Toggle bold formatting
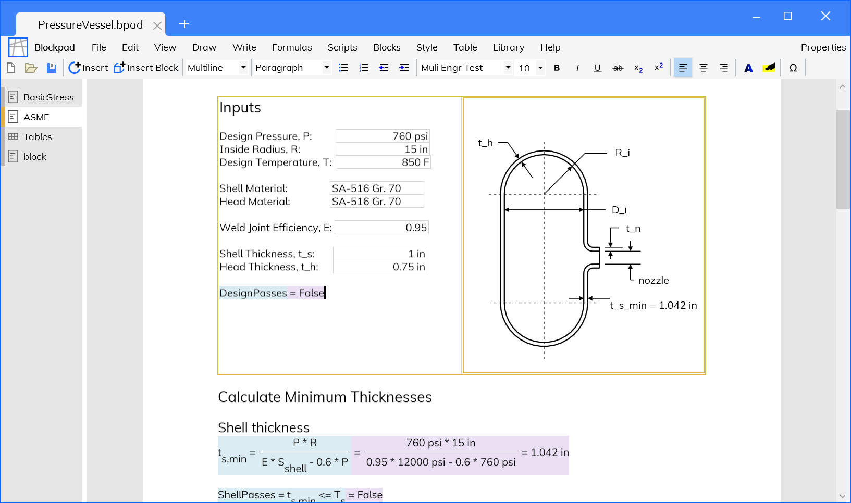This screenshot has height=503, width=851. pos(557,68)
